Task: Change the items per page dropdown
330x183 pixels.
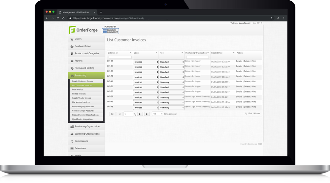Action: 157,114
